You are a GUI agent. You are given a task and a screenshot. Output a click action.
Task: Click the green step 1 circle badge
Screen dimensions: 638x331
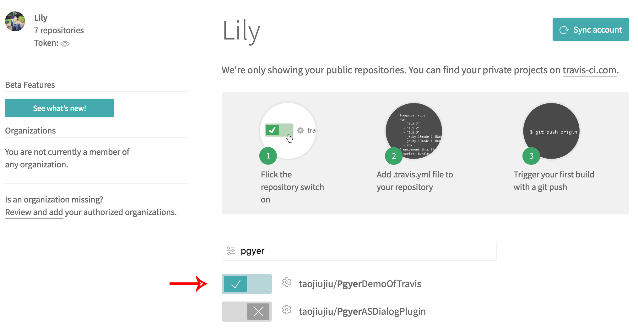point(268,156)
